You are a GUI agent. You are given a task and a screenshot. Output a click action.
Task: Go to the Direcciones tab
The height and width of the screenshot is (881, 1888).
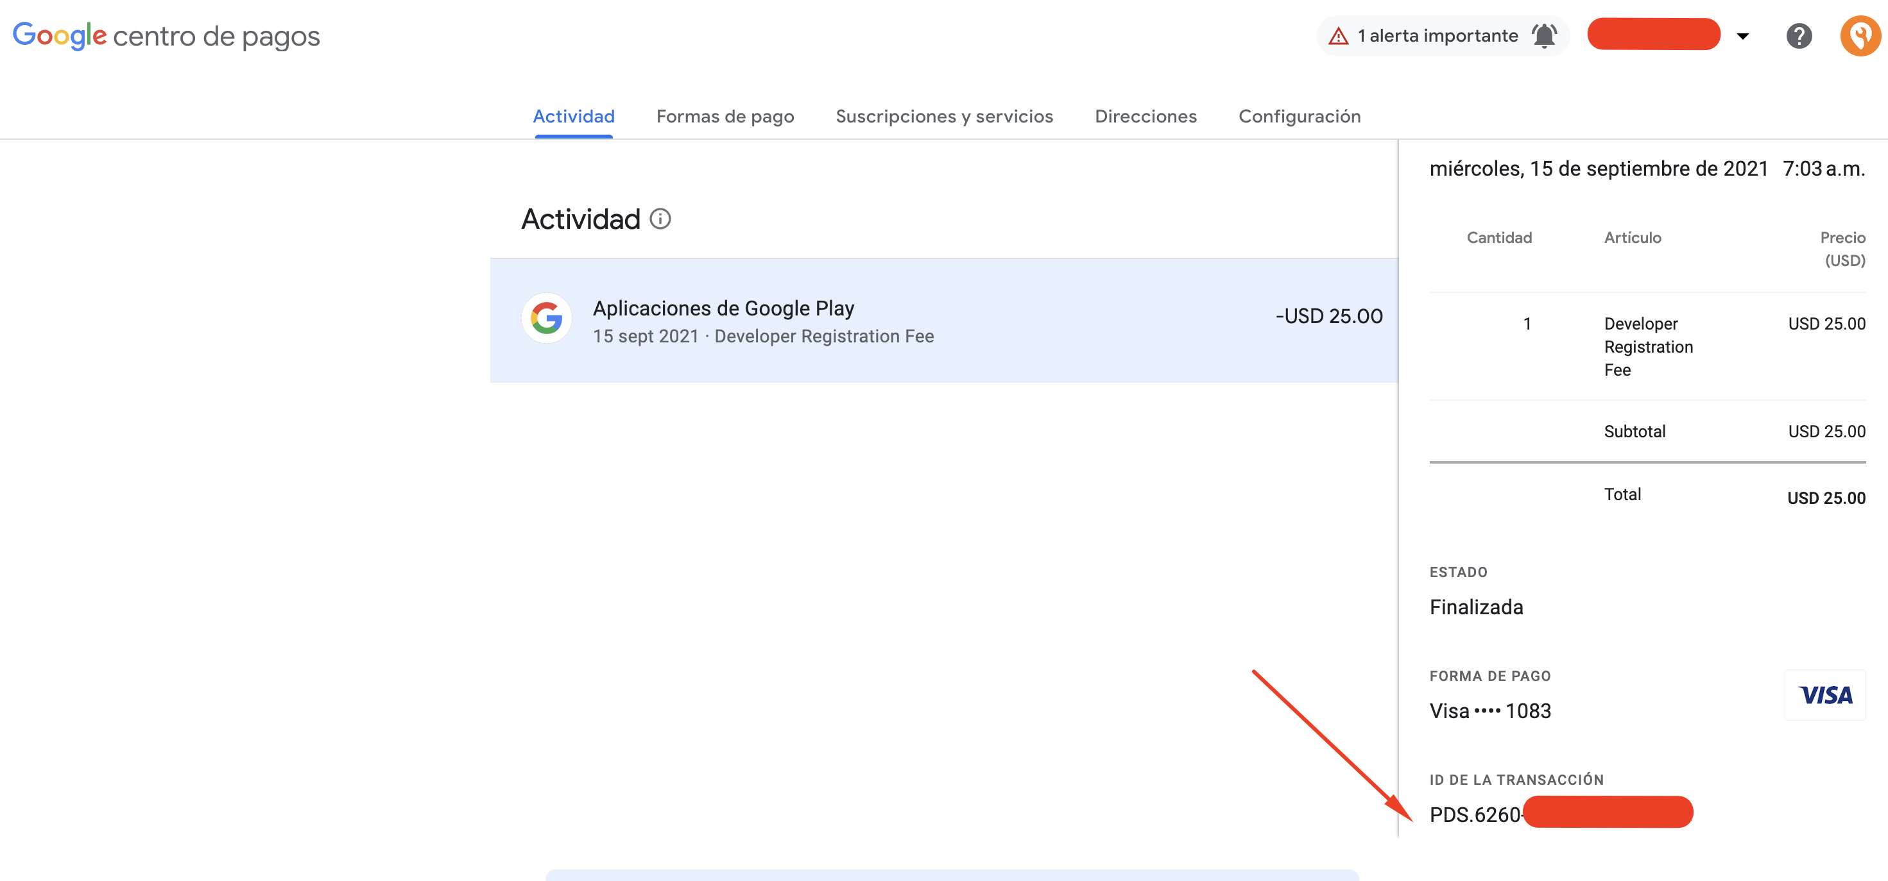(1146, 117)
